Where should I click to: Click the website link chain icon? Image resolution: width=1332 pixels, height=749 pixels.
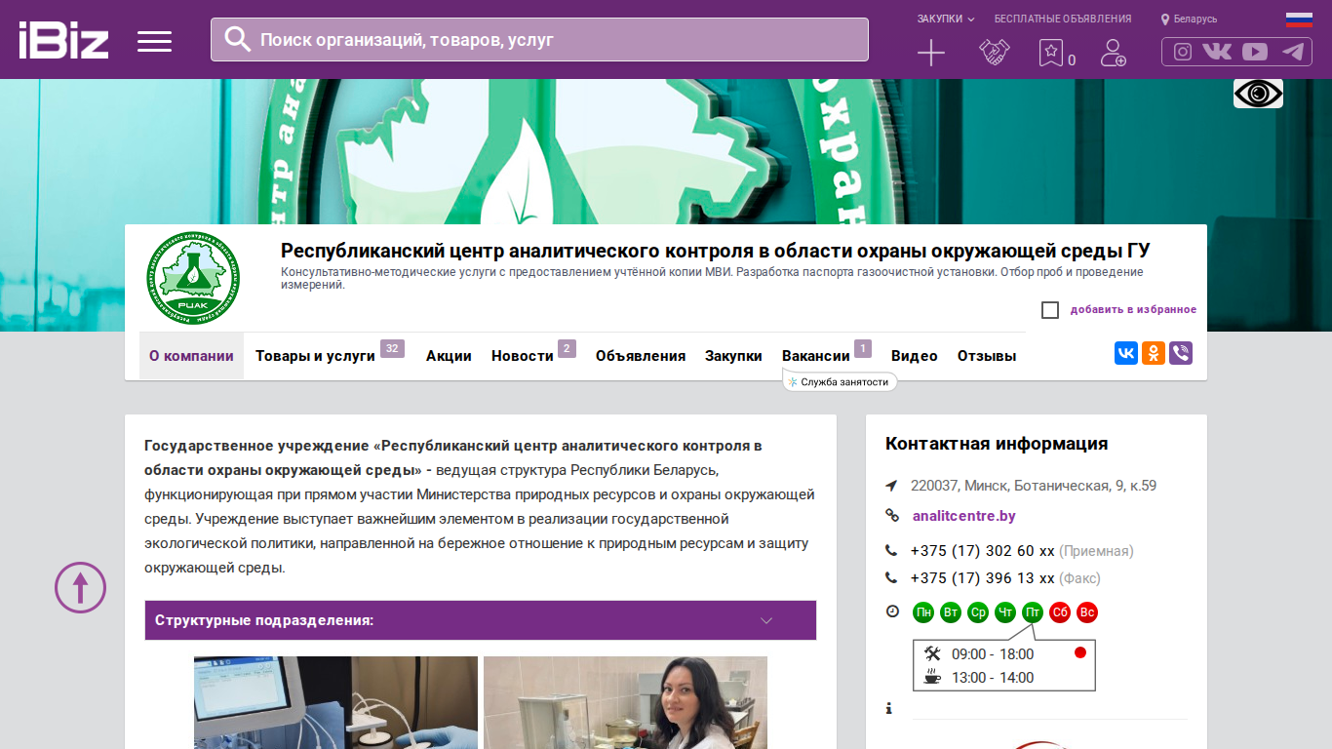891,516
